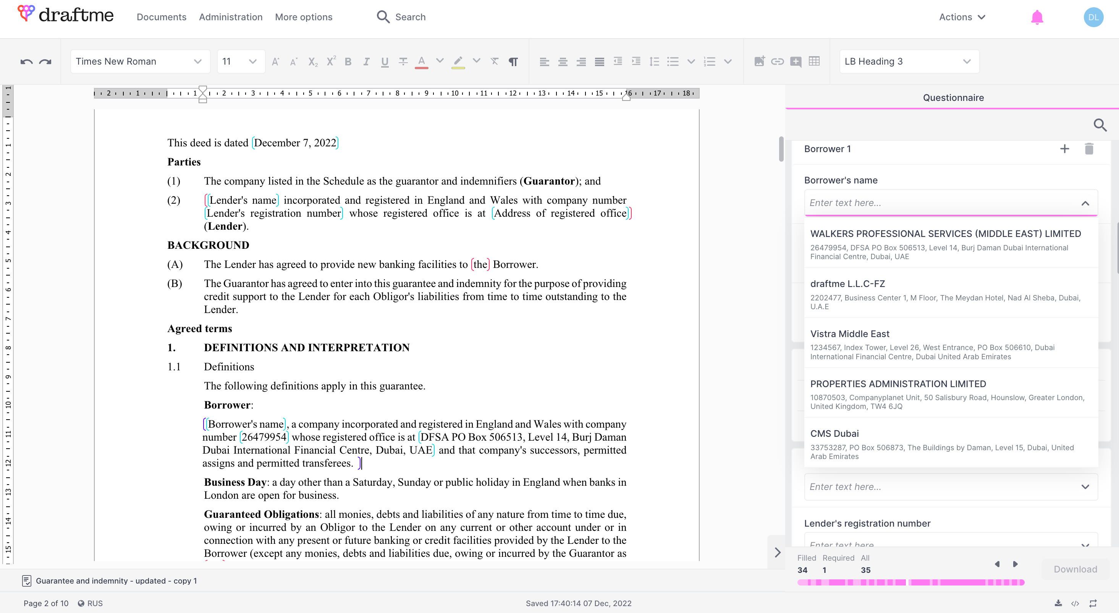Screen dimensions: 1119x613
Task: Toggle show paragraph marks
Action: coord(513,62)
